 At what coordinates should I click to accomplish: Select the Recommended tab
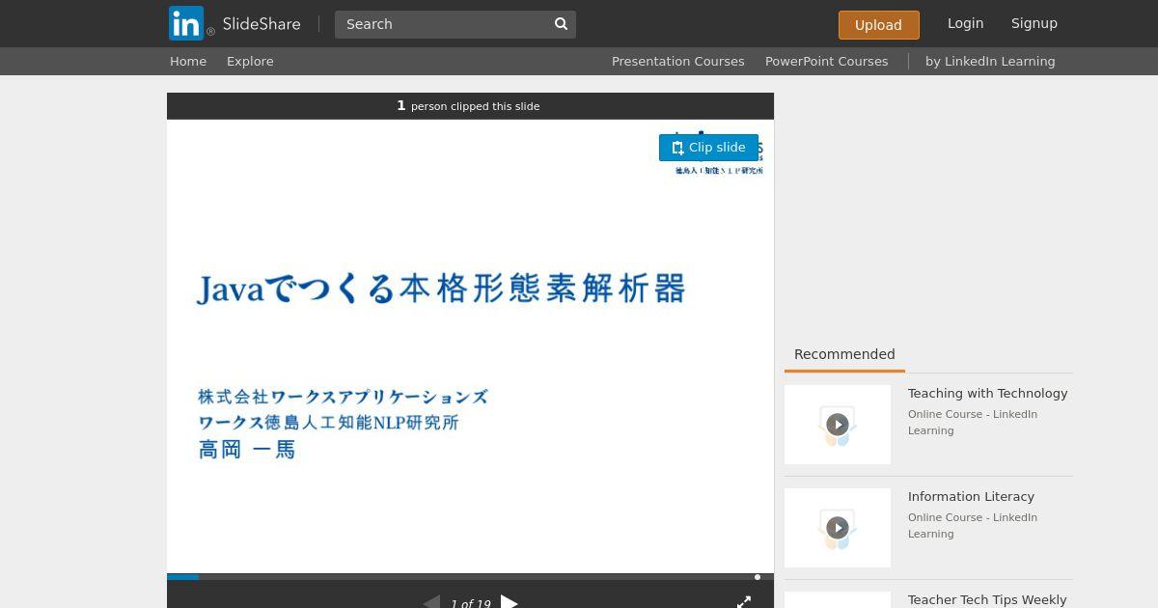844,354
